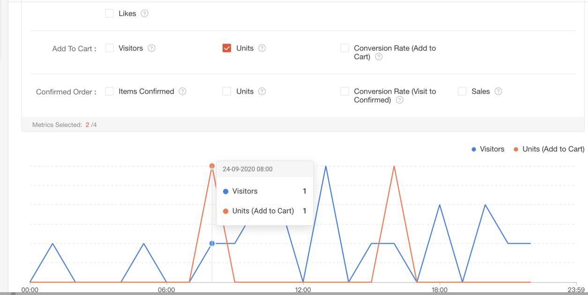This screenshot has height=295, width=588.
Task: Click help icon beside Items Confirmed
Action: [183, 91]
